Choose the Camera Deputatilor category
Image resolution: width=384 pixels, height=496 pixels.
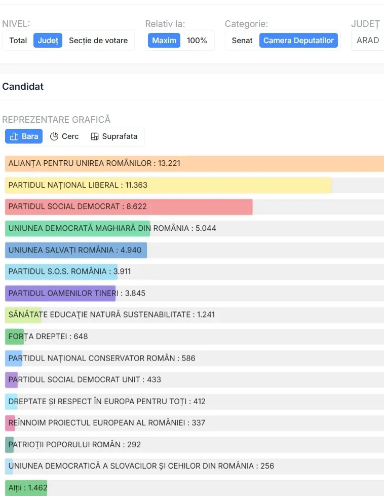[x=298, y=41]
